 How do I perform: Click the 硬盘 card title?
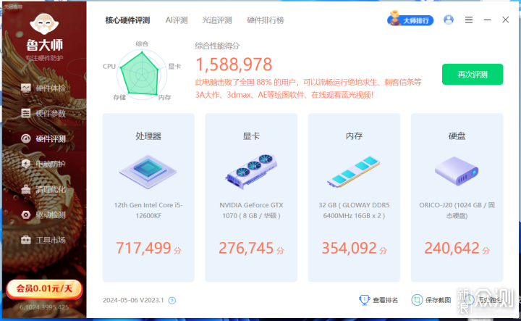click(x=457, y=136)
